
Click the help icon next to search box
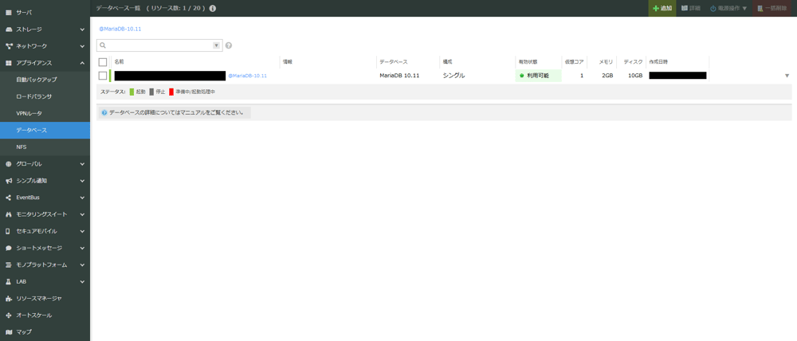point(229,46)
